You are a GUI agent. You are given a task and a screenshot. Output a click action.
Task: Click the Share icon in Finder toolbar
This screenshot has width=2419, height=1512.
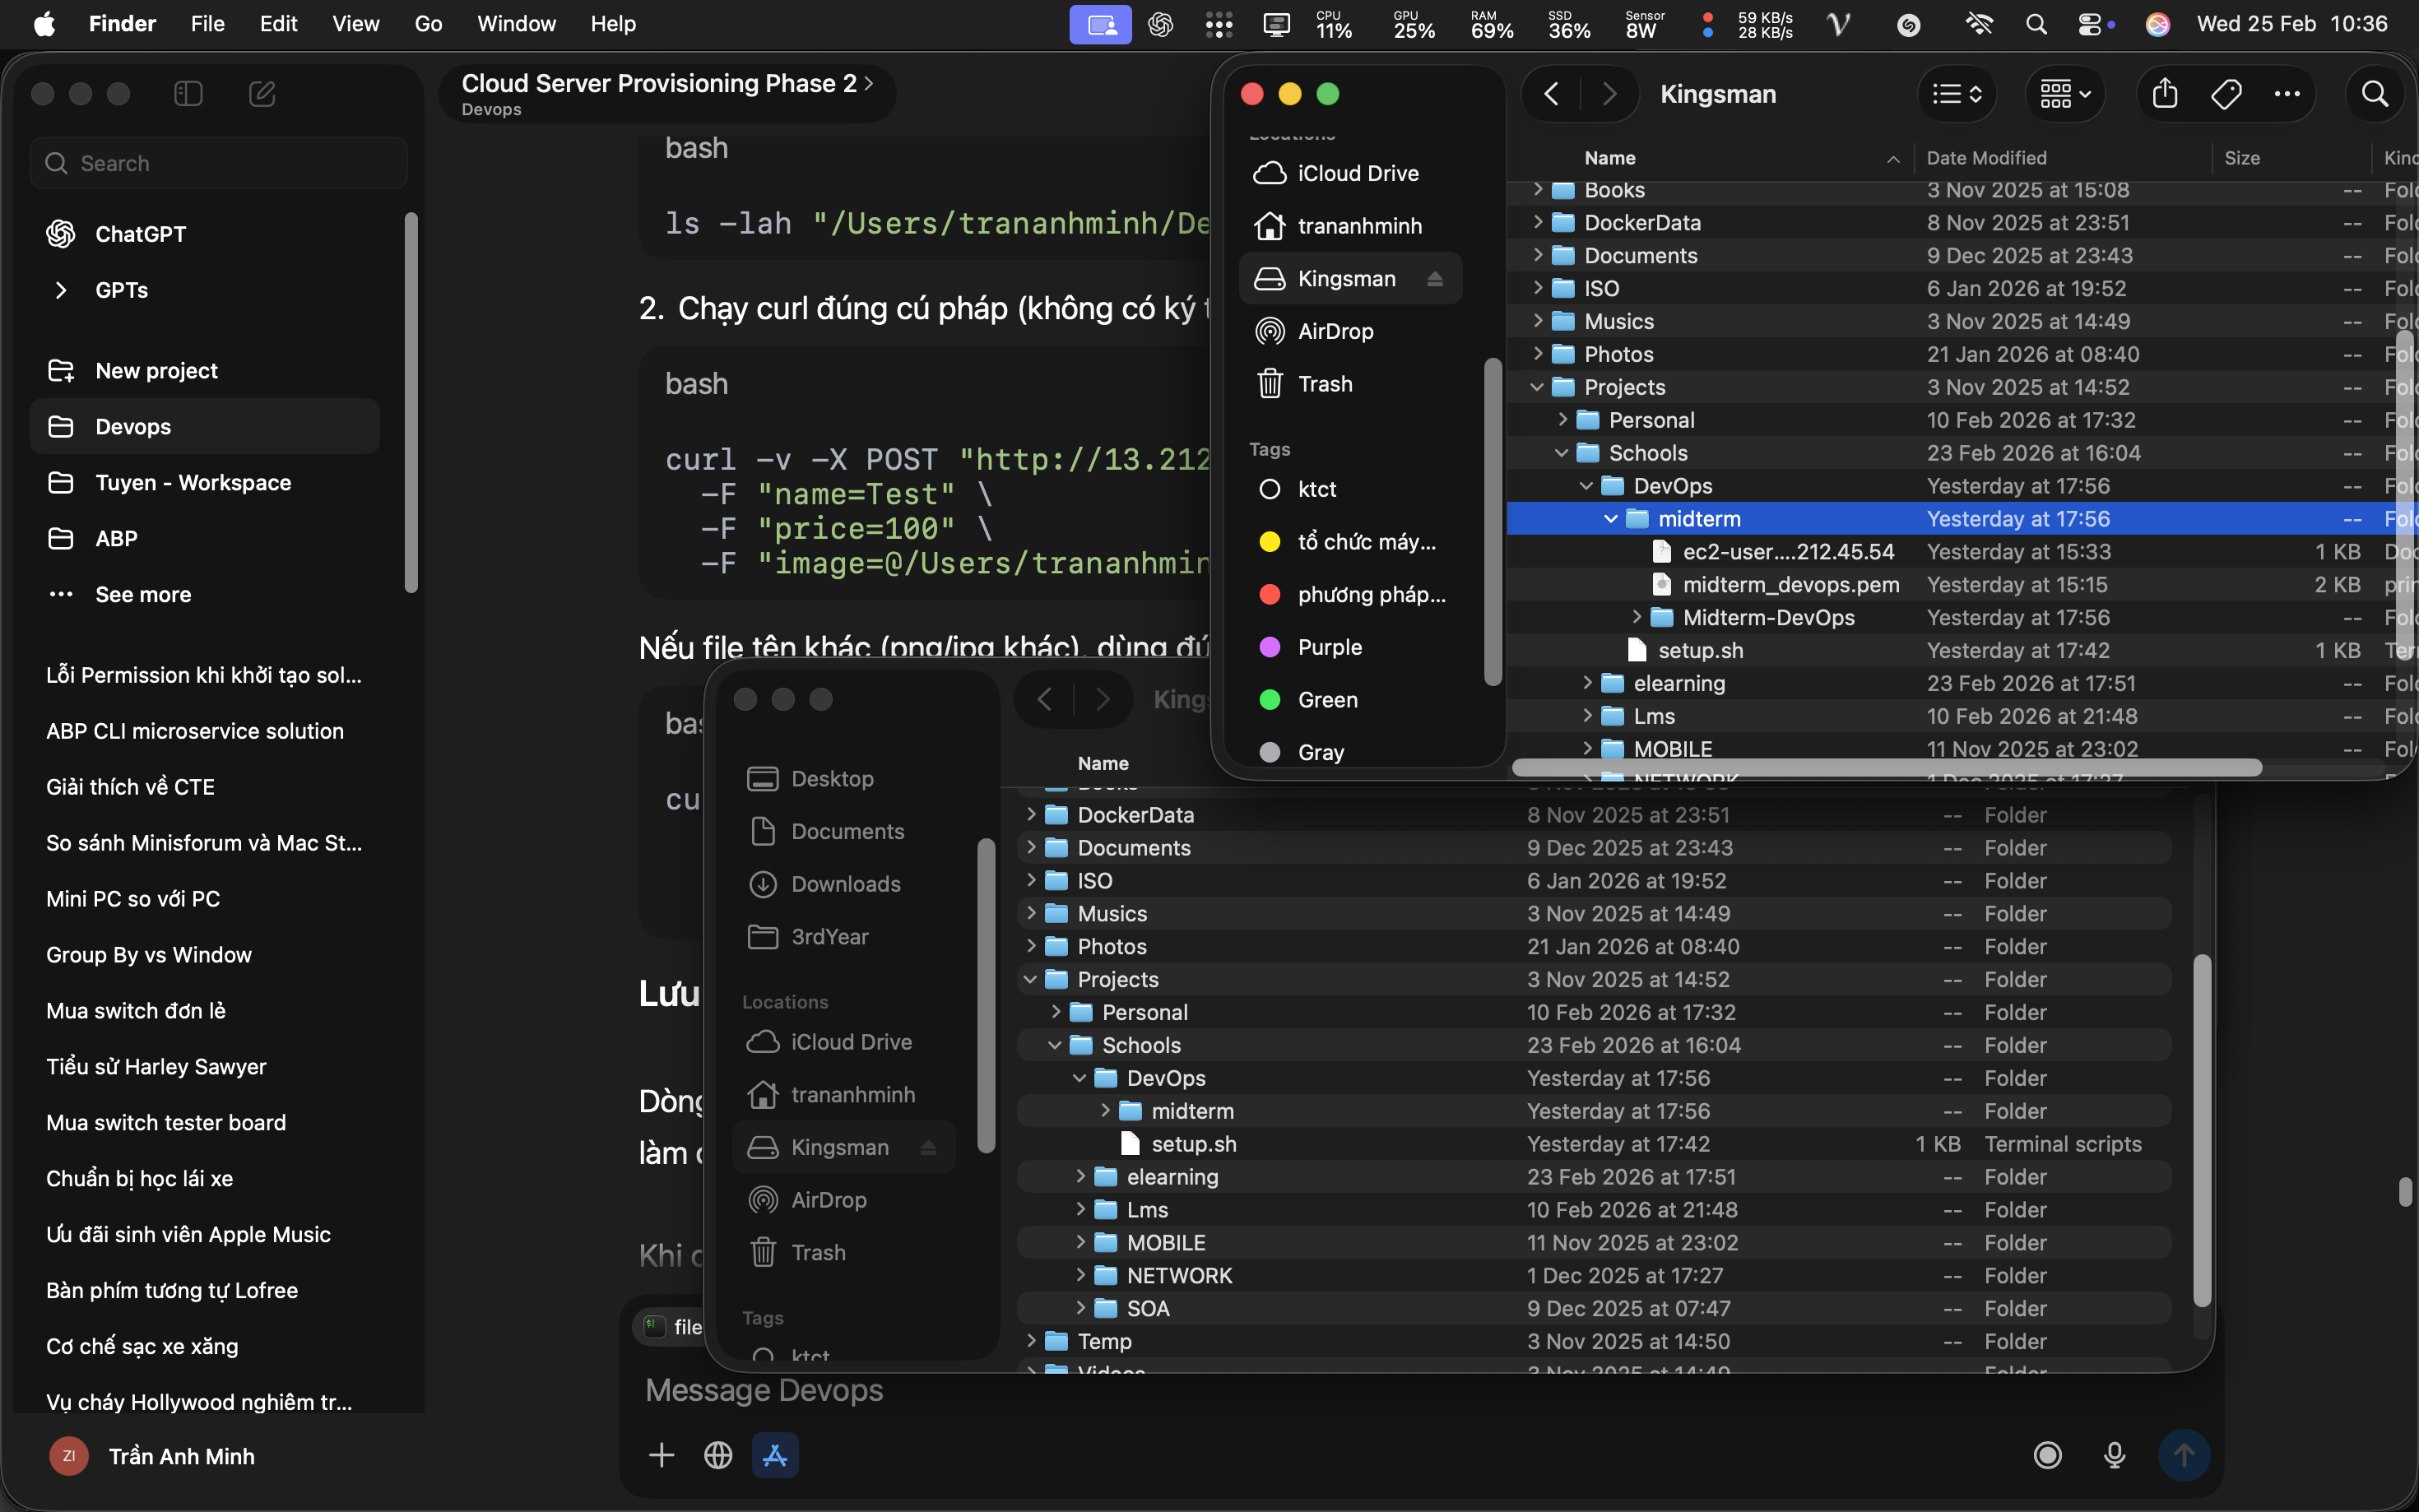coord(2164,94)
